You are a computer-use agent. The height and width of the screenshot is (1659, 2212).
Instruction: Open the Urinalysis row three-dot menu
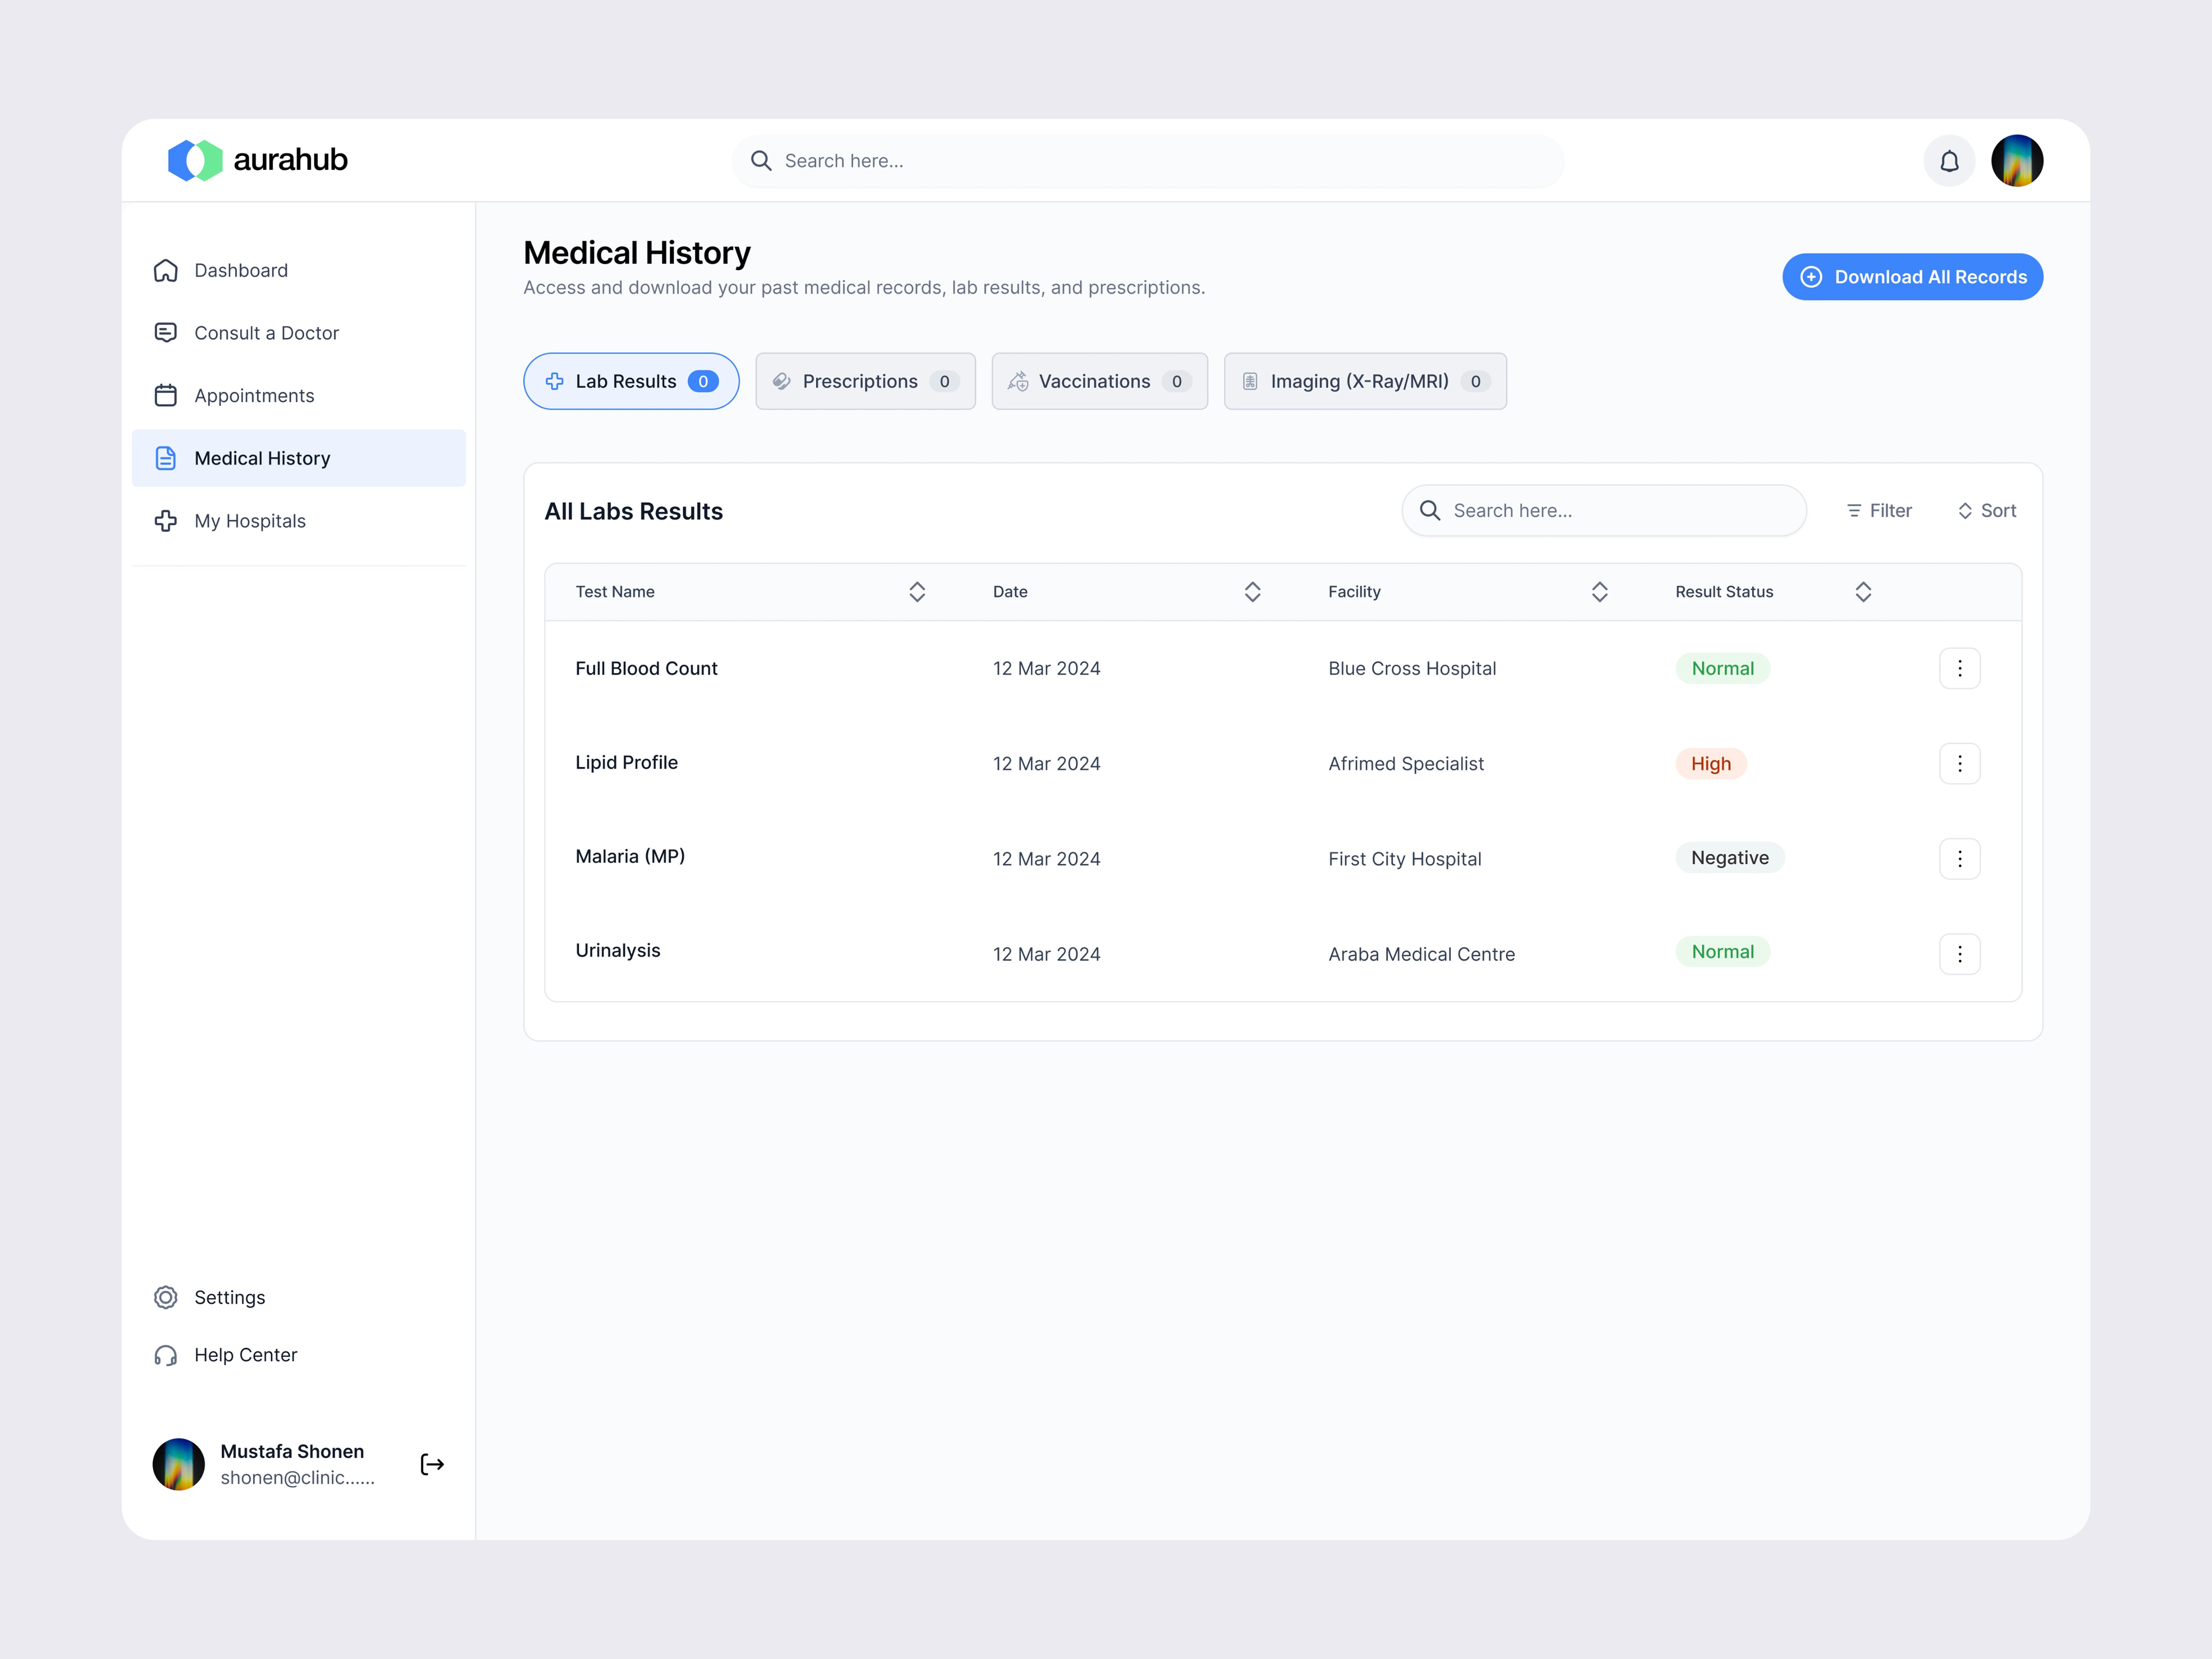tap(1959, 954)
